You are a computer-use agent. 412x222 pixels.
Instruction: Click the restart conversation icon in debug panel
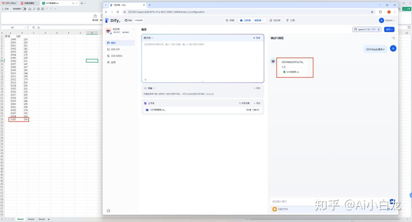pyautogui.click(x=394, y=38)
